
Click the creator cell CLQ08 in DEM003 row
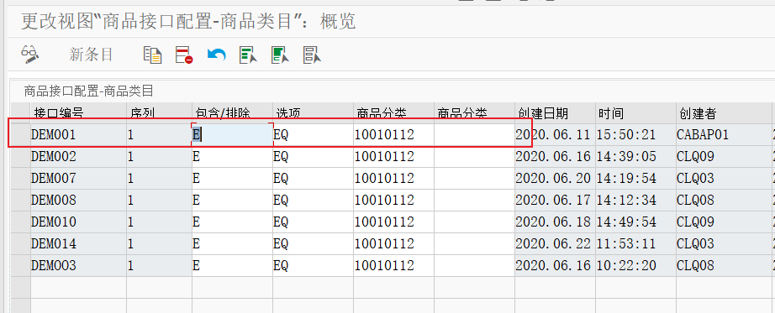tap(723, 265)
